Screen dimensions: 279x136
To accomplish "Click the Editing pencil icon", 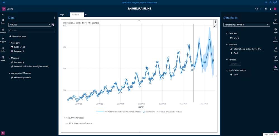I will click(4, 9).
